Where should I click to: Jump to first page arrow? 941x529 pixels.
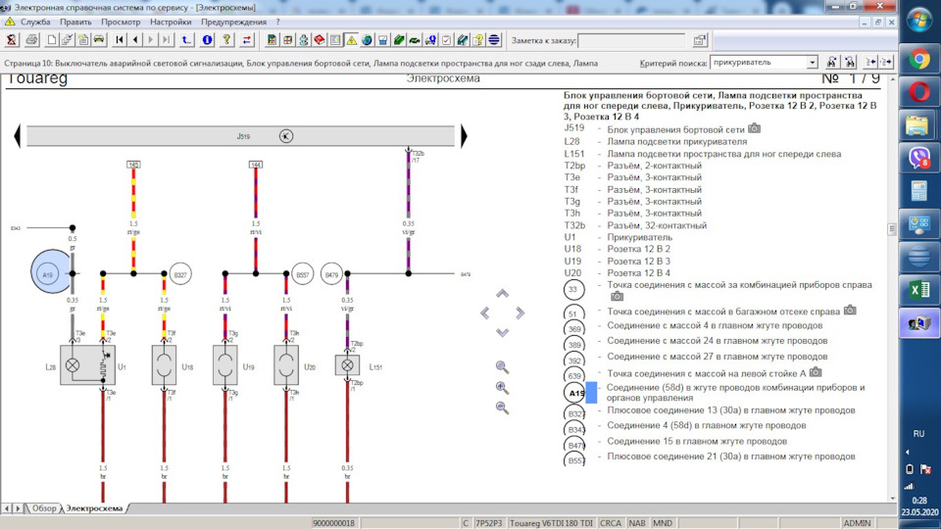coord(120,40)
